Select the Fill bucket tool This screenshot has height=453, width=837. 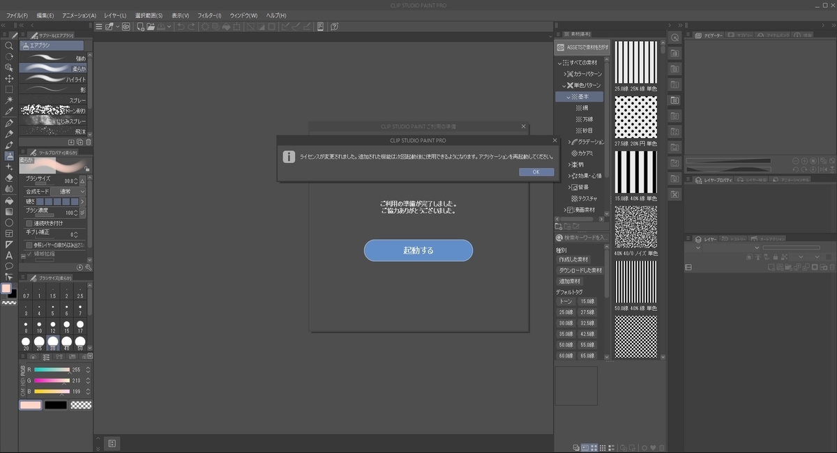(9, 200)
